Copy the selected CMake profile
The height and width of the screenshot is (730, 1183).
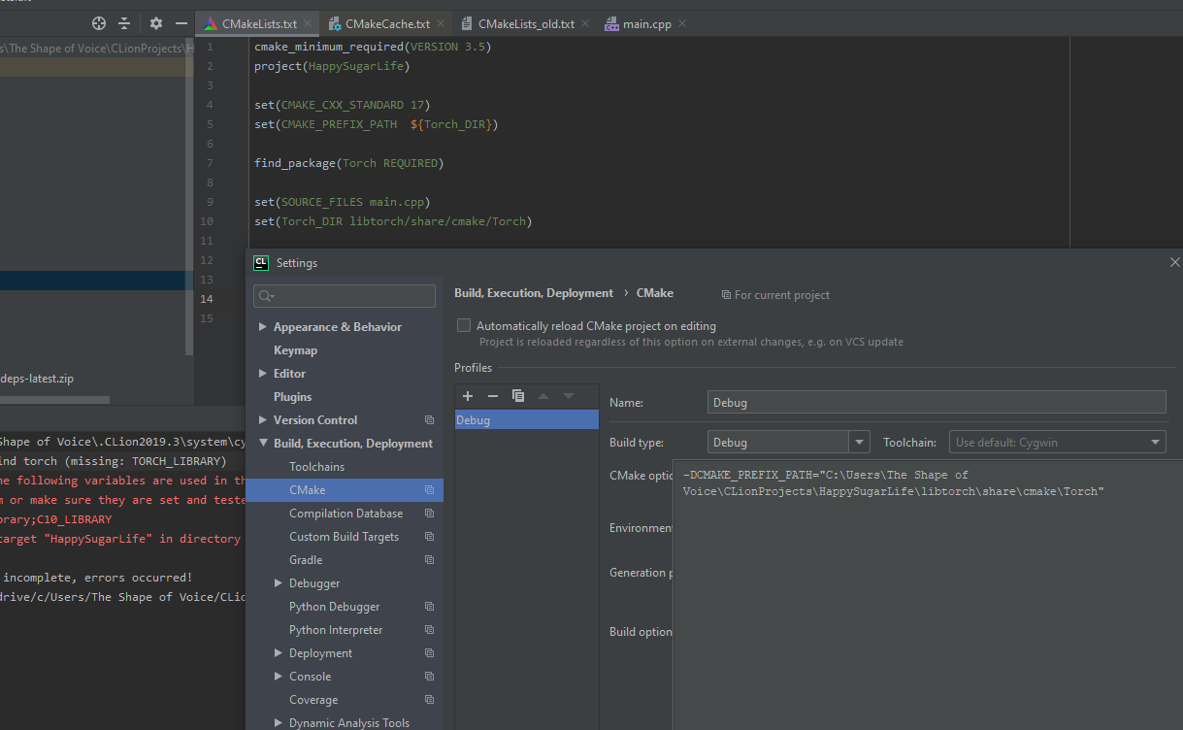click(518, 396)
